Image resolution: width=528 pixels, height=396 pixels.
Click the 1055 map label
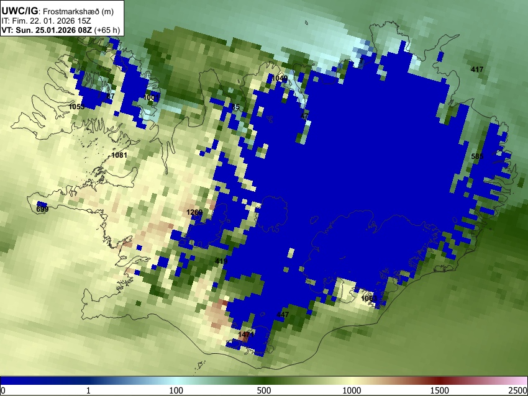(76, 107)
